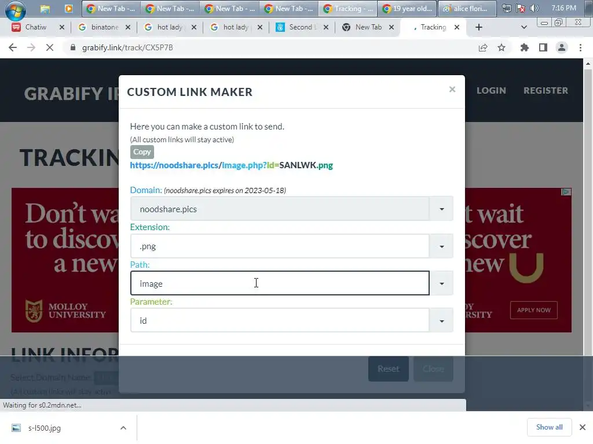Image resolution: width=593 pixels, height=444 pixels.
Task: Open the generated custom link URL
Action: 232,165
